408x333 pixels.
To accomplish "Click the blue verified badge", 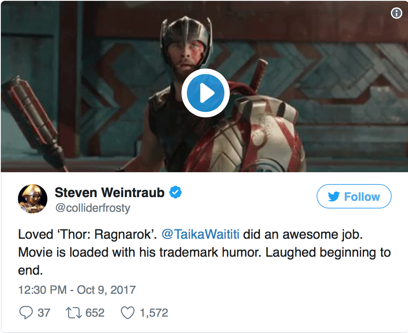I will point(175,192).
